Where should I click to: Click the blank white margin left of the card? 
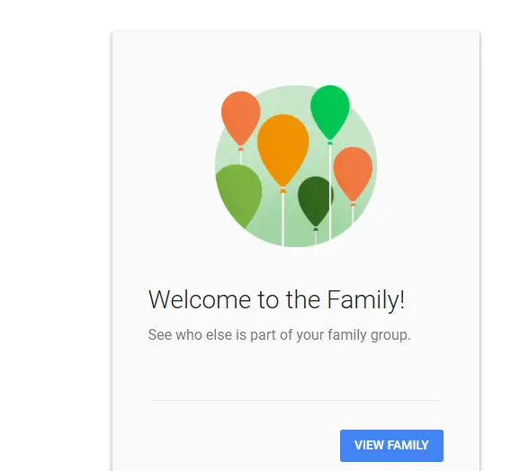(56, 236)
